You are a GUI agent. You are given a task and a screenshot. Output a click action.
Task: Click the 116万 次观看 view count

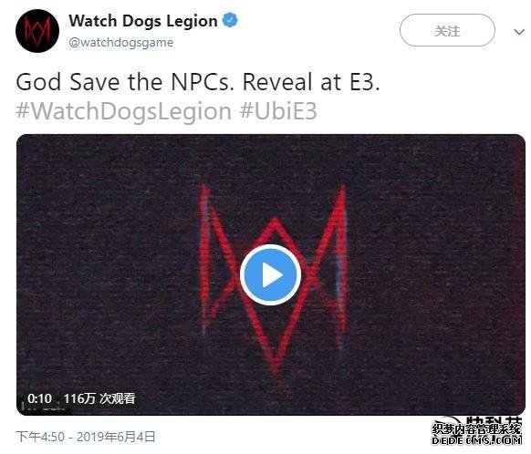point(99,398)
